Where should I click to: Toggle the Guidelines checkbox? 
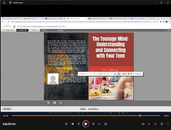57,30
